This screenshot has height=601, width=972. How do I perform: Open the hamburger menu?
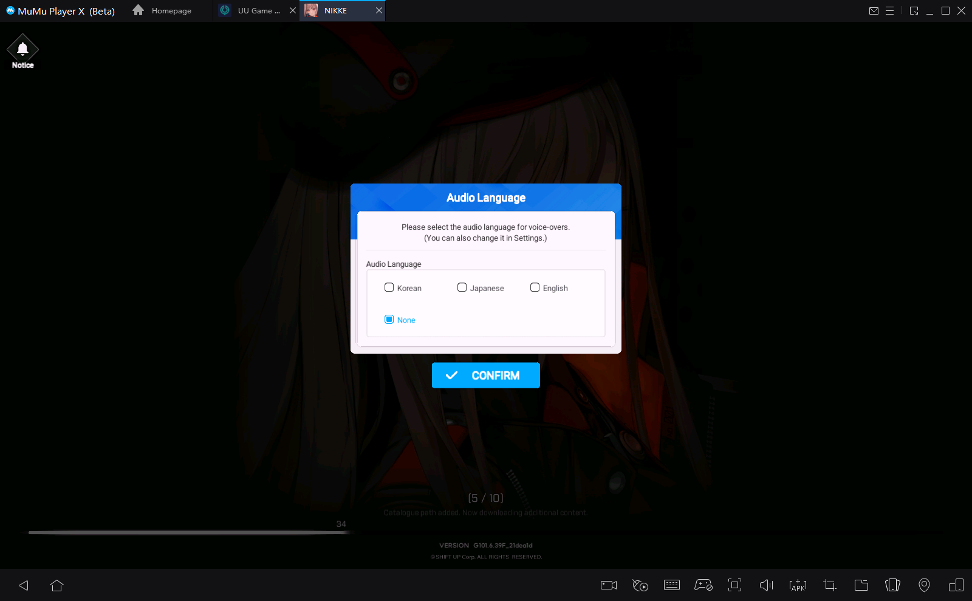891,10
